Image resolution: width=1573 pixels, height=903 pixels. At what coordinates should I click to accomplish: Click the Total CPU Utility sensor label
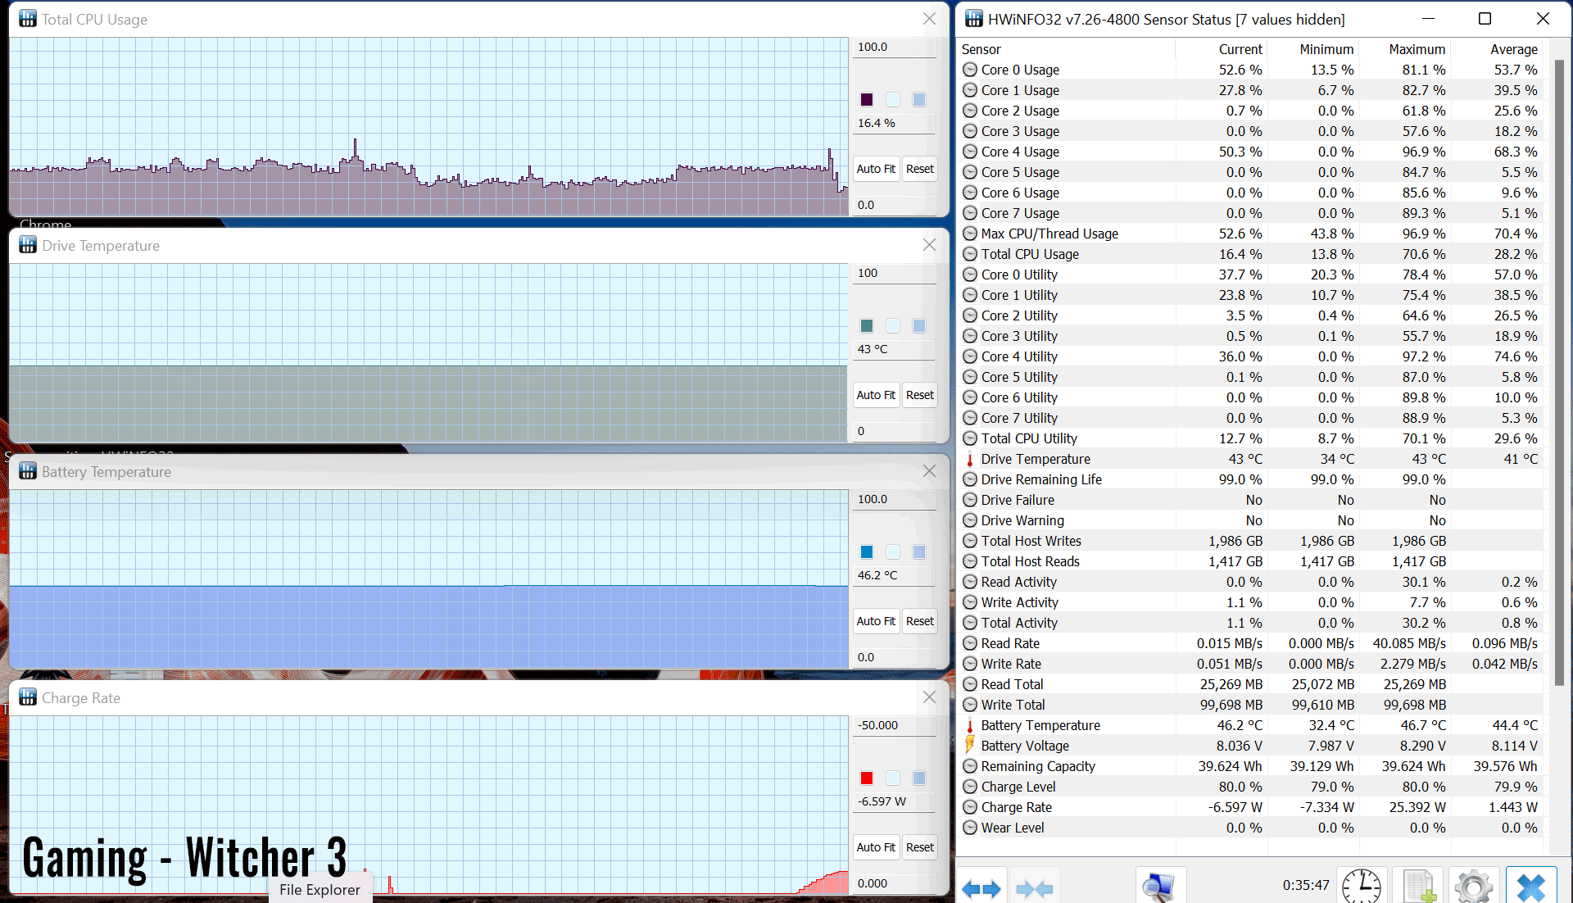click(x=1029, y=438)
